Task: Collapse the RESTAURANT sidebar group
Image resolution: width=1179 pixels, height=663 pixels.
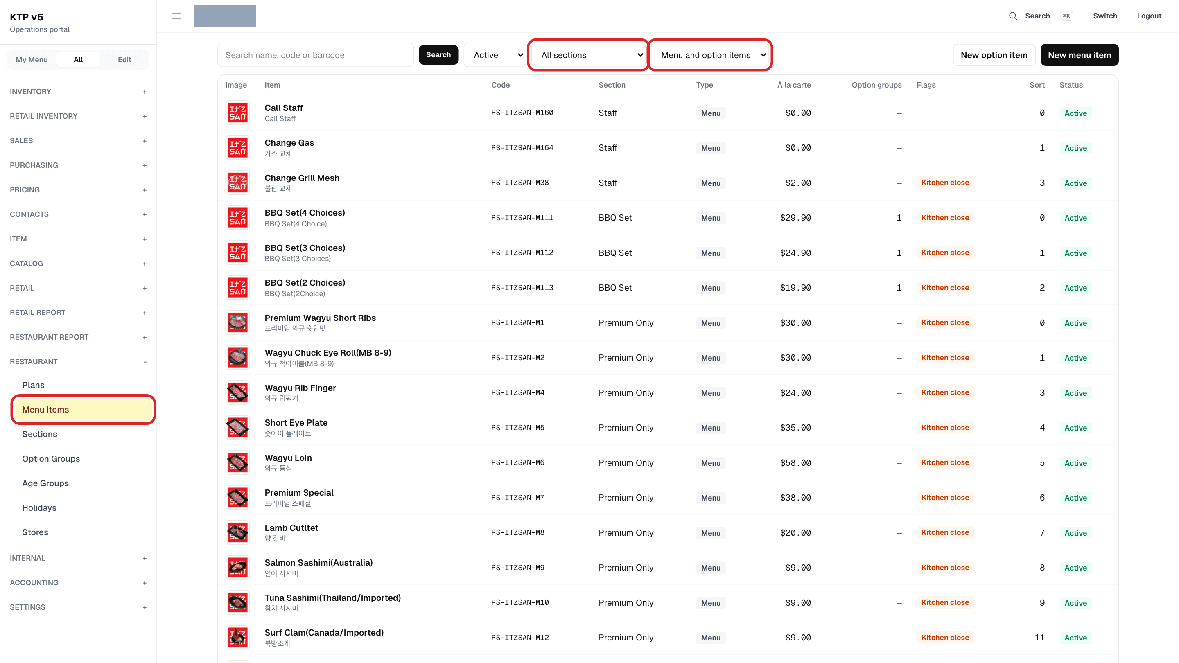Action: coord(78,361)
